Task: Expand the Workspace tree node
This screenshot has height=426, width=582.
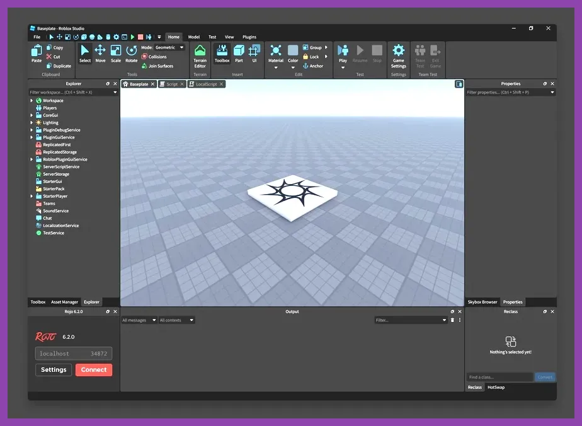Action: tap(31, 101)
